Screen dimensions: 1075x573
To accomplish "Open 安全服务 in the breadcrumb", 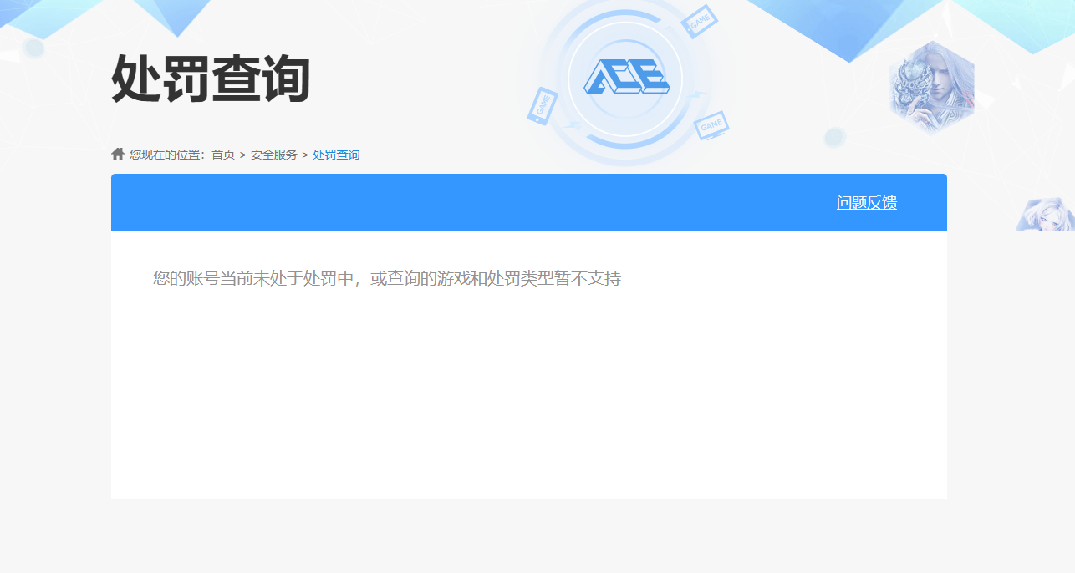I will tap(273, 155).
